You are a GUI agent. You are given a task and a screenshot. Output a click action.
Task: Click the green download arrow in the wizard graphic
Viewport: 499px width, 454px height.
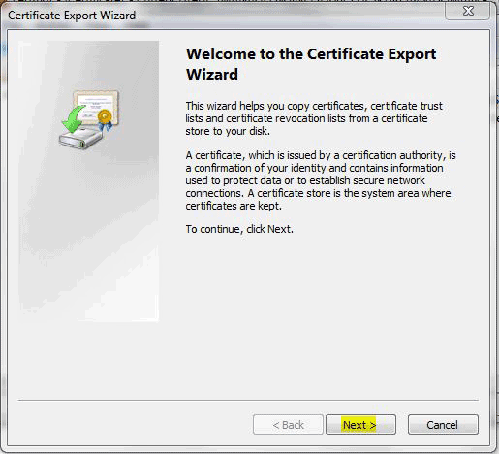pos(74,119)
